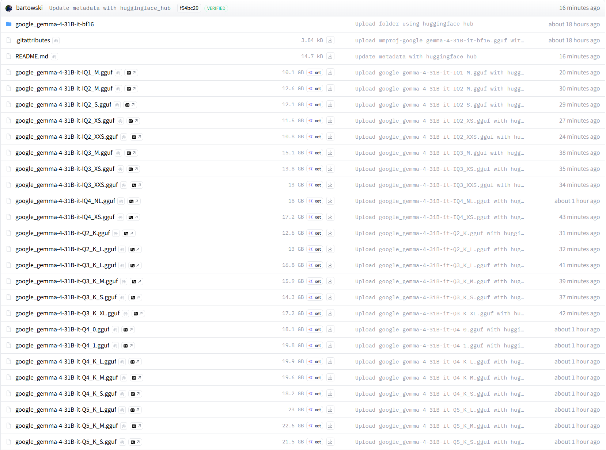Open the GGUF viewer icon next to IQ4_XS.gguf
606x450 pixels.
(133, 217)
